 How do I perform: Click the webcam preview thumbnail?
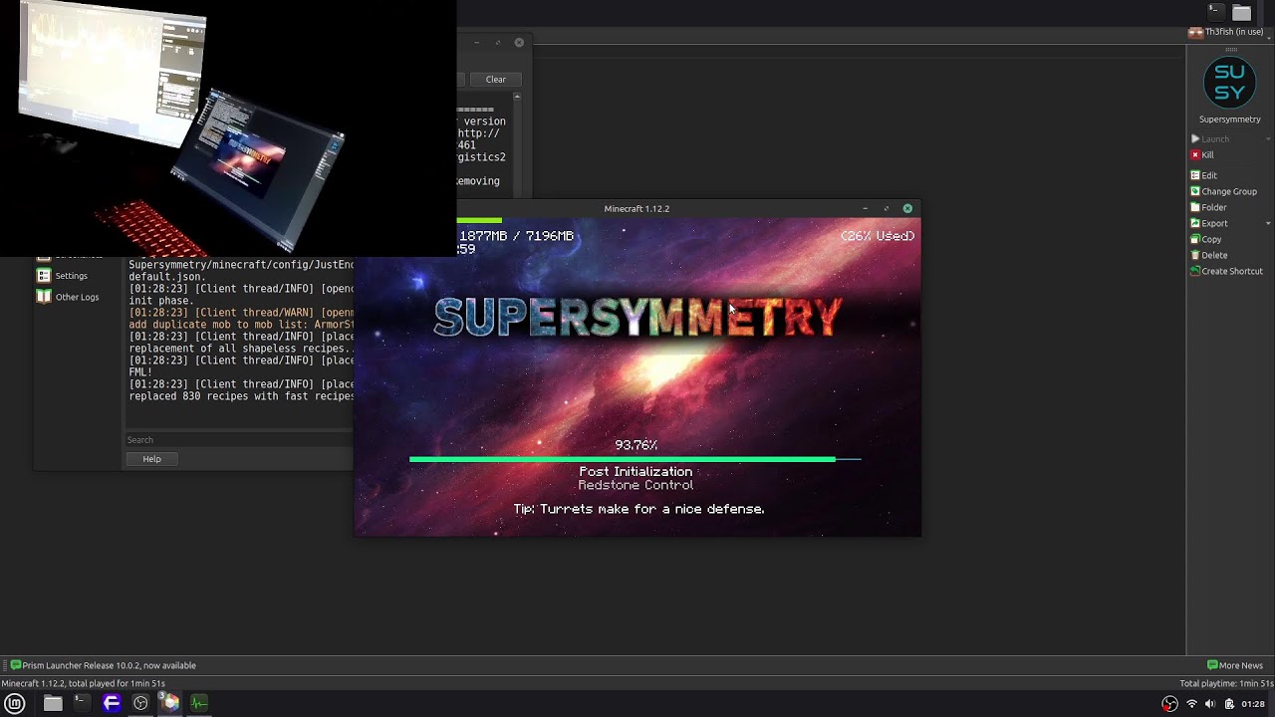point(228,128)
